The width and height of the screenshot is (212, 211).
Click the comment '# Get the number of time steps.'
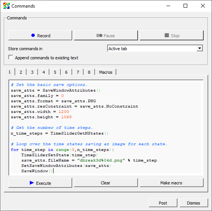(x=52, y=128)
